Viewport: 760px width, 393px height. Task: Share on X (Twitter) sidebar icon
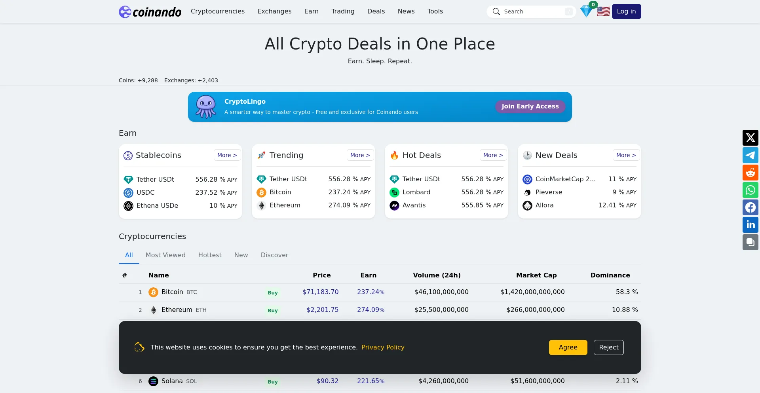point(750,138)
